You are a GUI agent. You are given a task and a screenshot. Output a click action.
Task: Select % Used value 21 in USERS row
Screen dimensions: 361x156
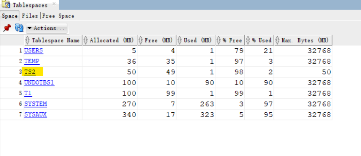pyautogui.click(x=268, y=50)
